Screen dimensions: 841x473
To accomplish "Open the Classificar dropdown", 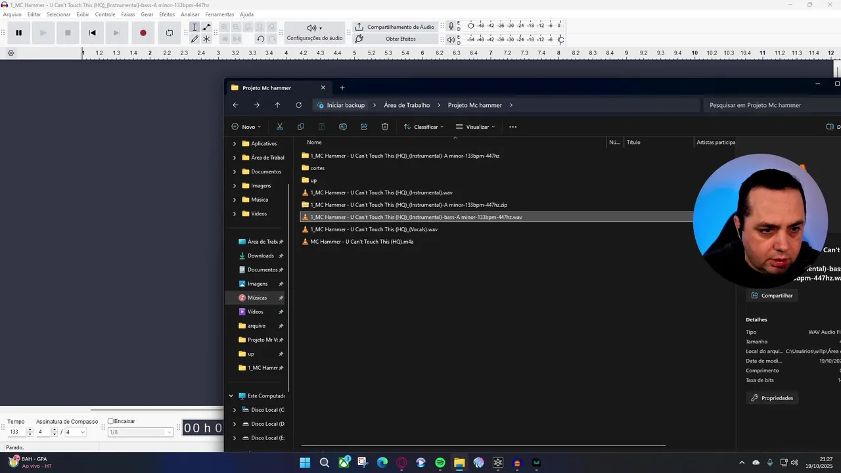I will [x=424, y=127].
